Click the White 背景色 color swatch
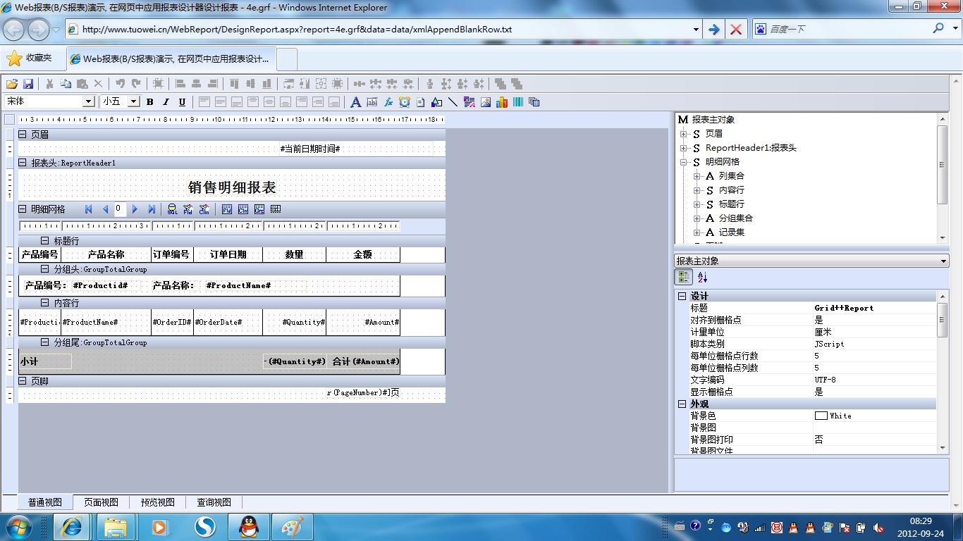The image size is (963, 541). pyautogui.click(x=821, y=416)
